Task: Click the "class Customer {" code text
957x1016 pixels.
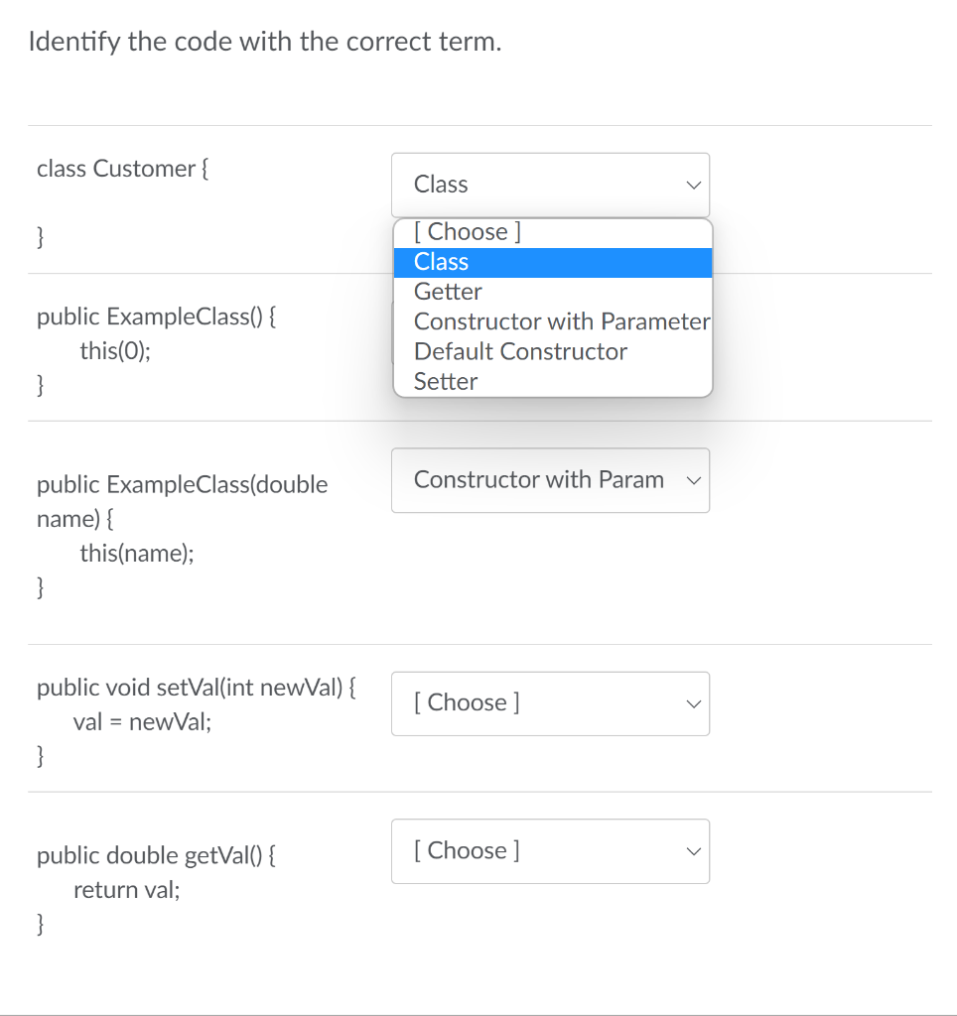Action: point(123,169)
